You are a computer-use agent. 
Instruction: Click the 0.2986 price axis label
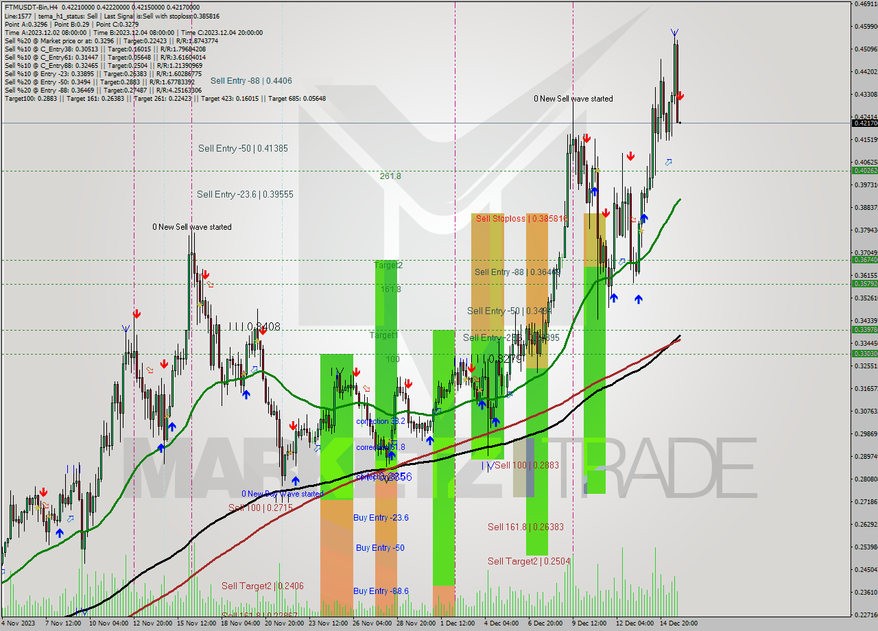coord(866,433)
